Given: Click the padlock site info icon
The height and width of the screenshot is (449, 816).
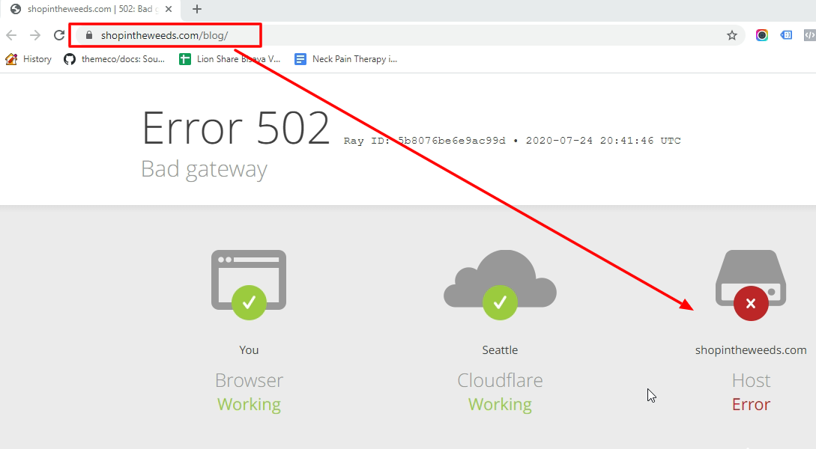Looking at the screenshot, I should (x=89, y=35).
